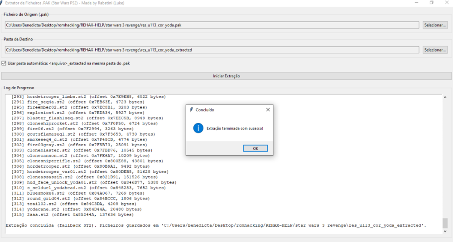Click Selecionar for Pasta de Destino
The height and width of the screenshot is (242, 453).
[x=435, y=50]
